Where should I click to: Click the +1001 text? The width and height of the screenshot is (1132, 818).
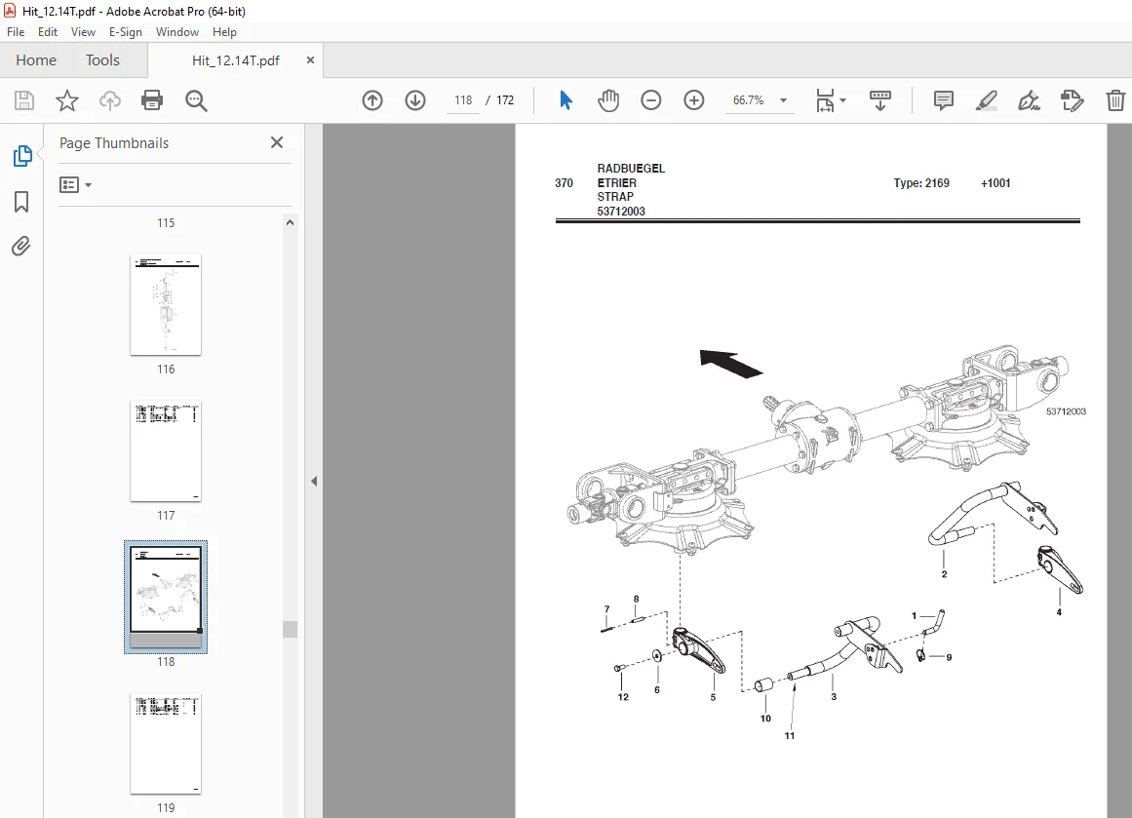[995, 183]
